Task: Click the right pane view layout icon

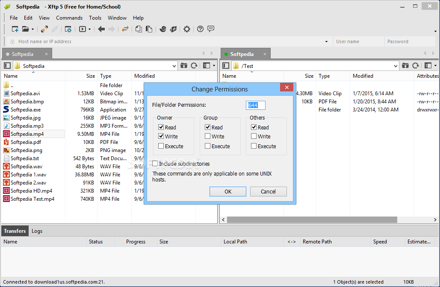Action: tap(428, 66)
